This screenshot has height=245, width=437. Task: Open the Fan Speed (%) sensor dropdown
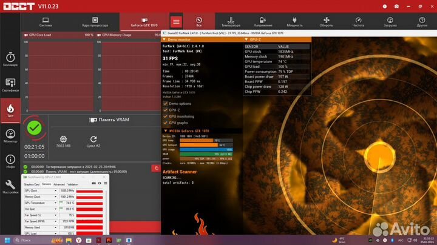pyautogui.click(x=55, y=215)
